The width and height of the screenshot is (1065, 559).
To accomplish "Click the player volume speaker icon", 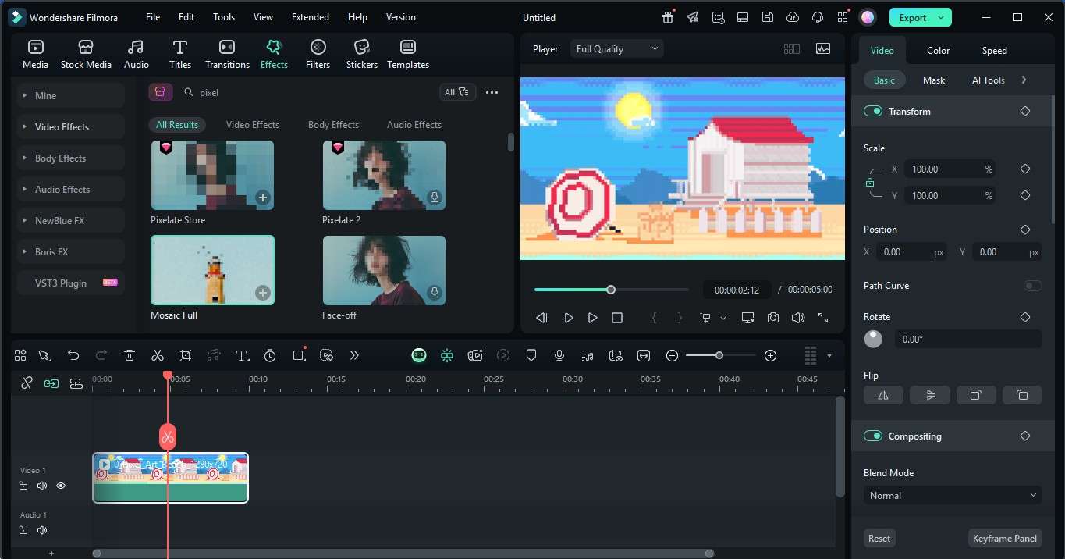I will [x=797, y=318].
